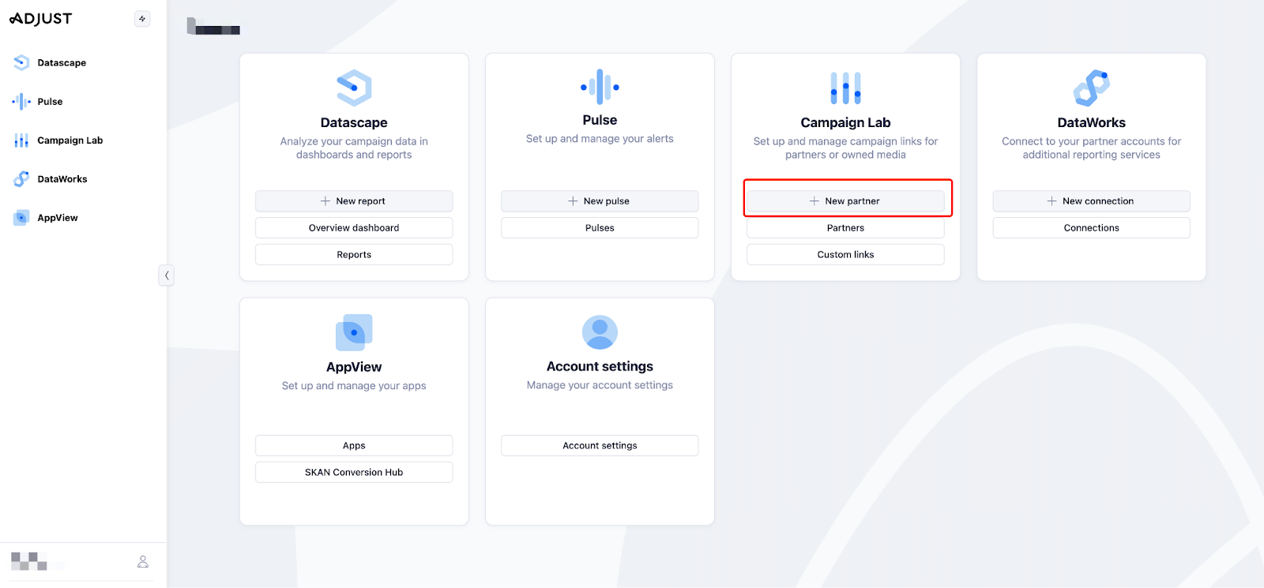
Task: Click the Campaign Lab card title
Action: pos(845,122)
